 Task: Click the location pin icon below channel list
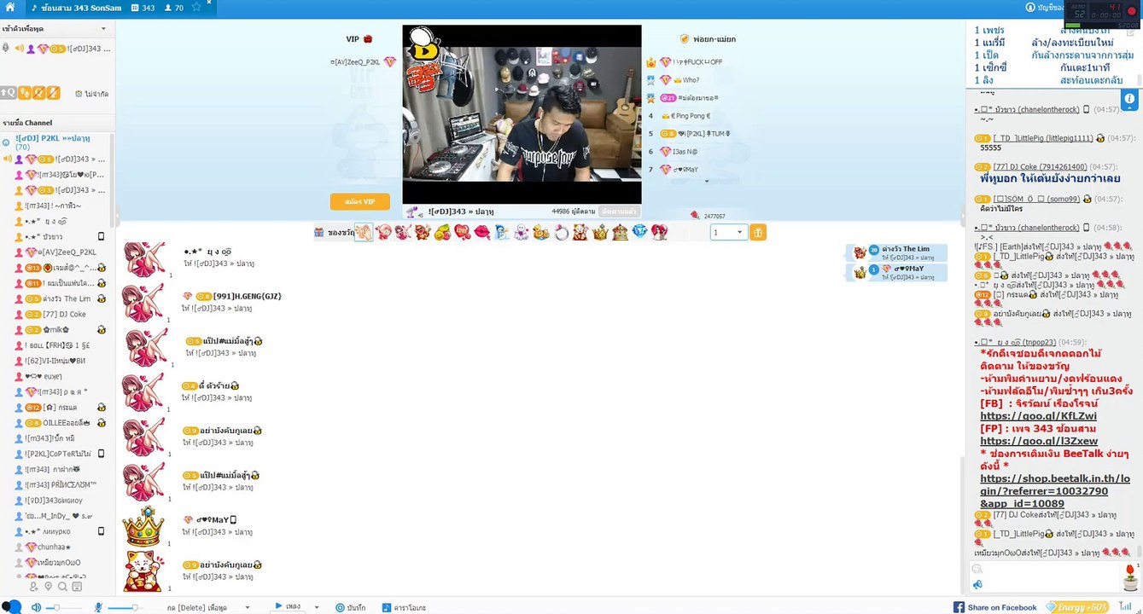coord(49,587)
